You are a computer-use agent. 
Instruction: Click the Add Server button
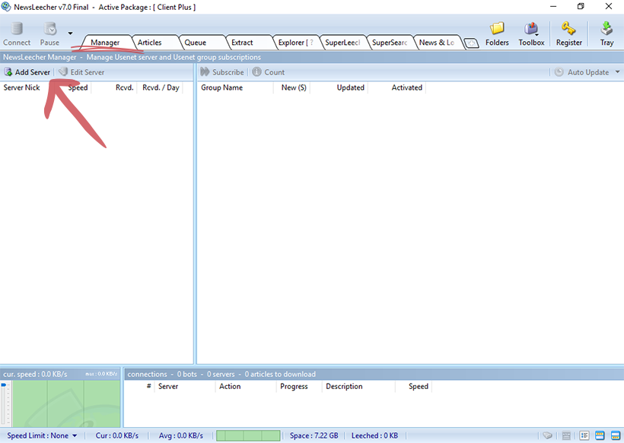tap(27, 72)
